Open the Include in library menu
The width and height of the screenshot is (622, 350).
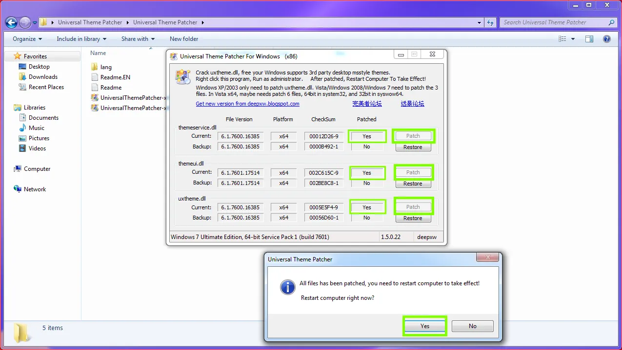pos(81,39)
